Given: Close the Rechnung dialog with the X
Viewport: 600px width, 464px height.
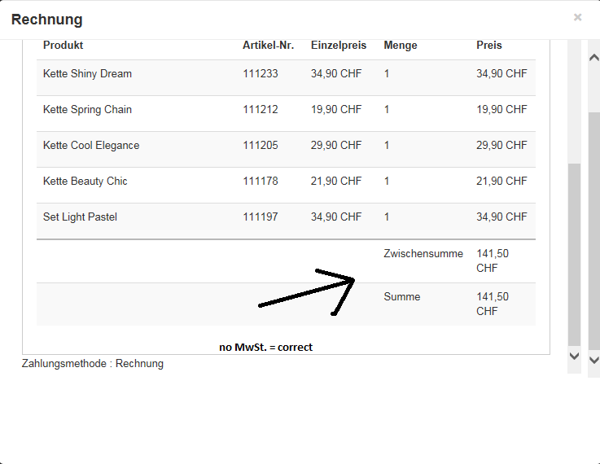Looking at the screenshot, I should click(577, 17).
